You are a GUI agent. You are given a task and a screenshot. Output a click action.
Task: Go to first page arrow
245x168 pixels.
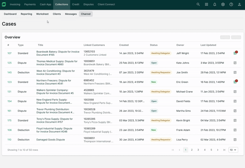[x=173, y=150]
